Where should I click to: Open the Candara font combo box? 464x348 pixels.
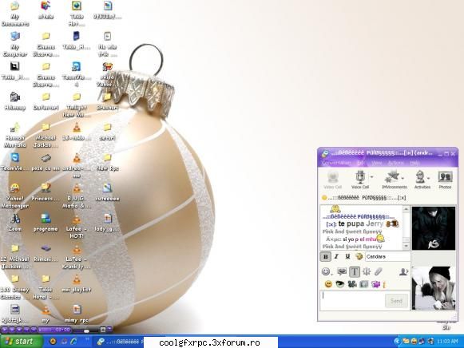click(x=387, y=257)
